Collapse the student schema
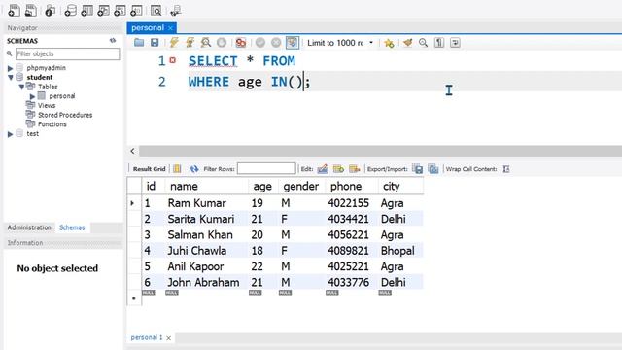 11,78
